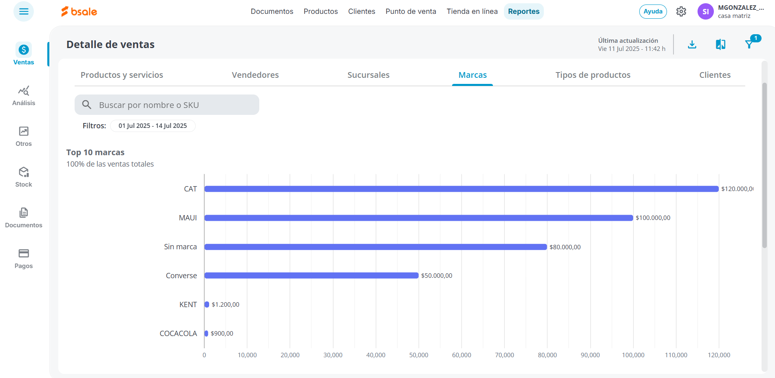Focus the Buscar por nombre o SKU field
Image resolution: width=775 pixels, height=378 pixels.
pos(167,105)
